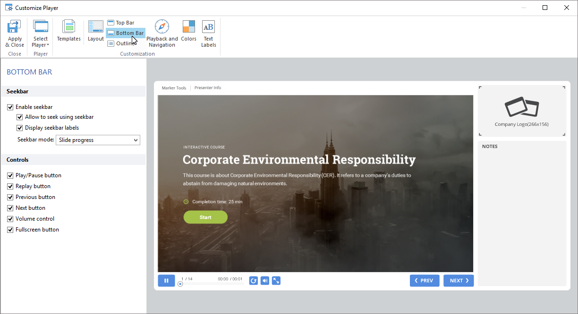Screen dimensions: 578x314
Task: Mute audio using the volume icon
Action: 265,281
